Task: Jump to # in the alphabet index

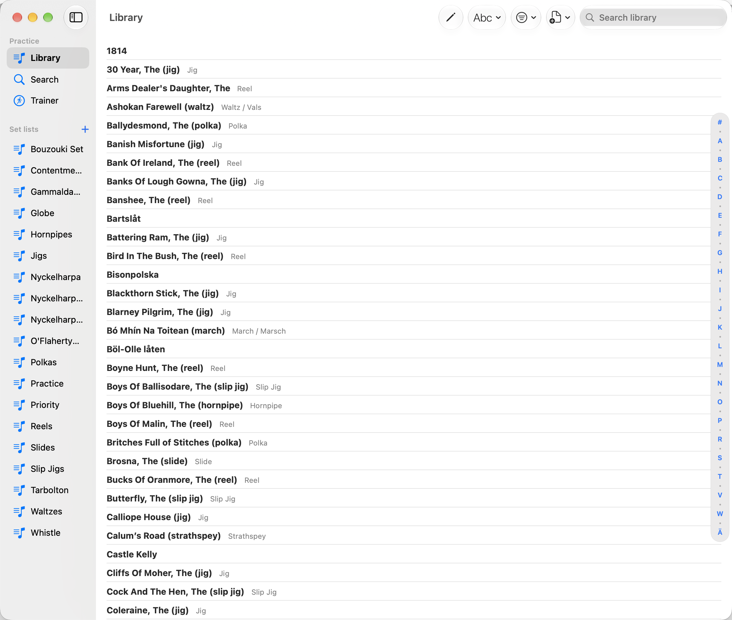Action: pos(720,122)
